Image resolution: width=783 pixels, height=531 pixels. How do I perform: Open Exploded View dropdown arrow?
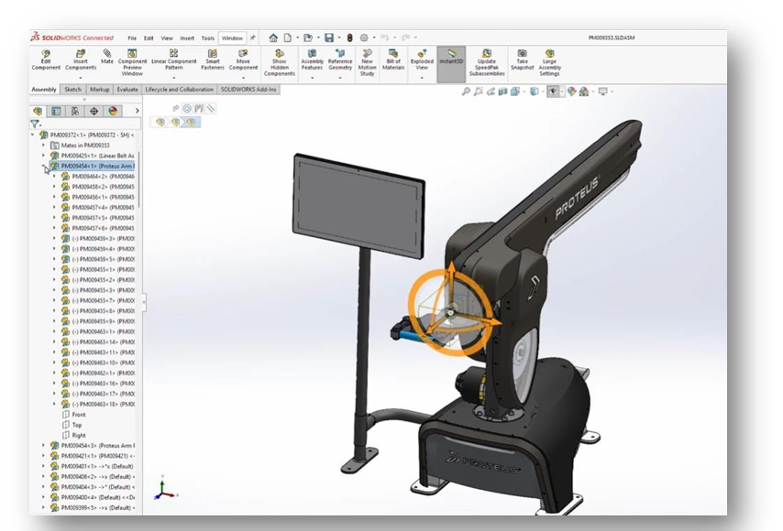pyautogui.click(x=422, y=78)
